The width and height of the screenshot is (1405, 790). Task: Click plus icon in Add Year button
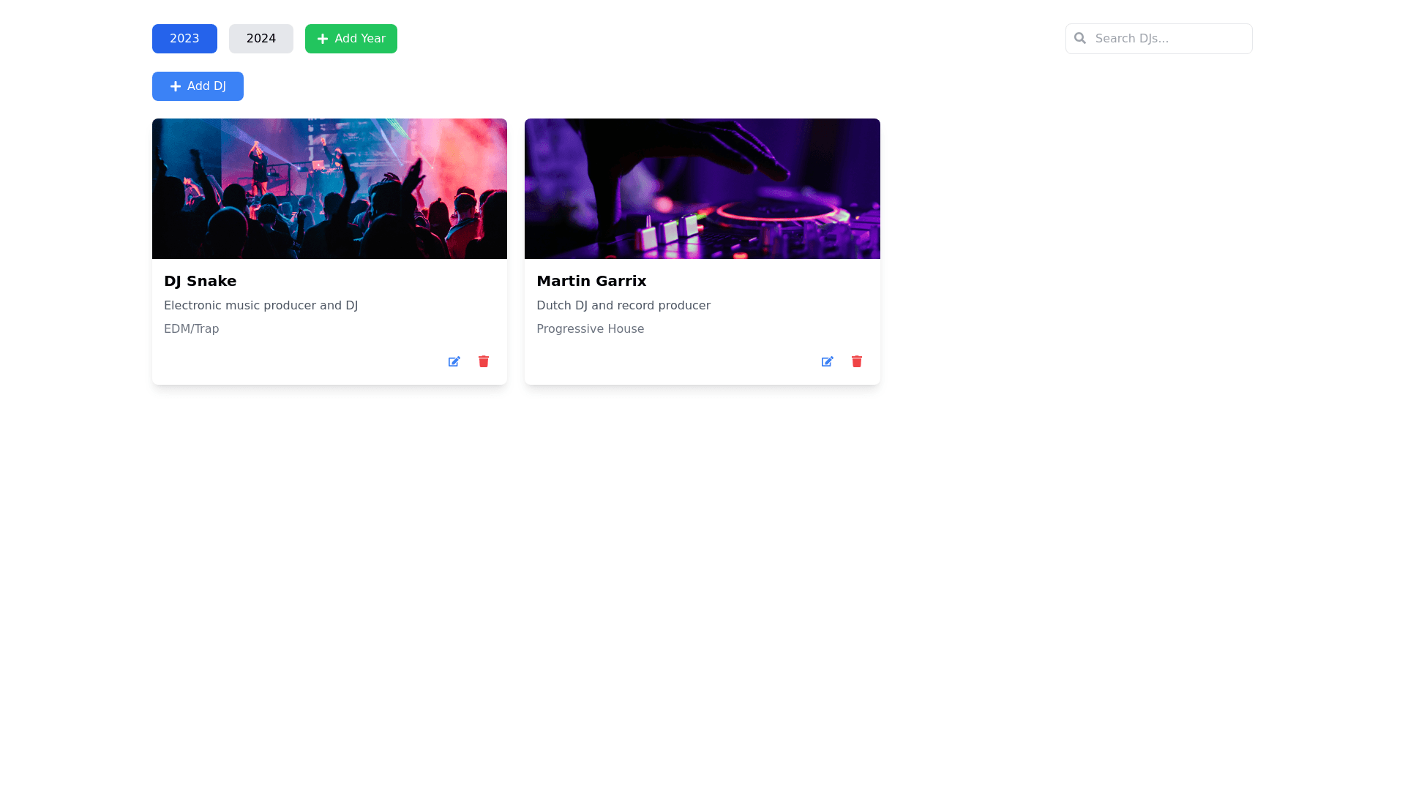tap(323, 39)
